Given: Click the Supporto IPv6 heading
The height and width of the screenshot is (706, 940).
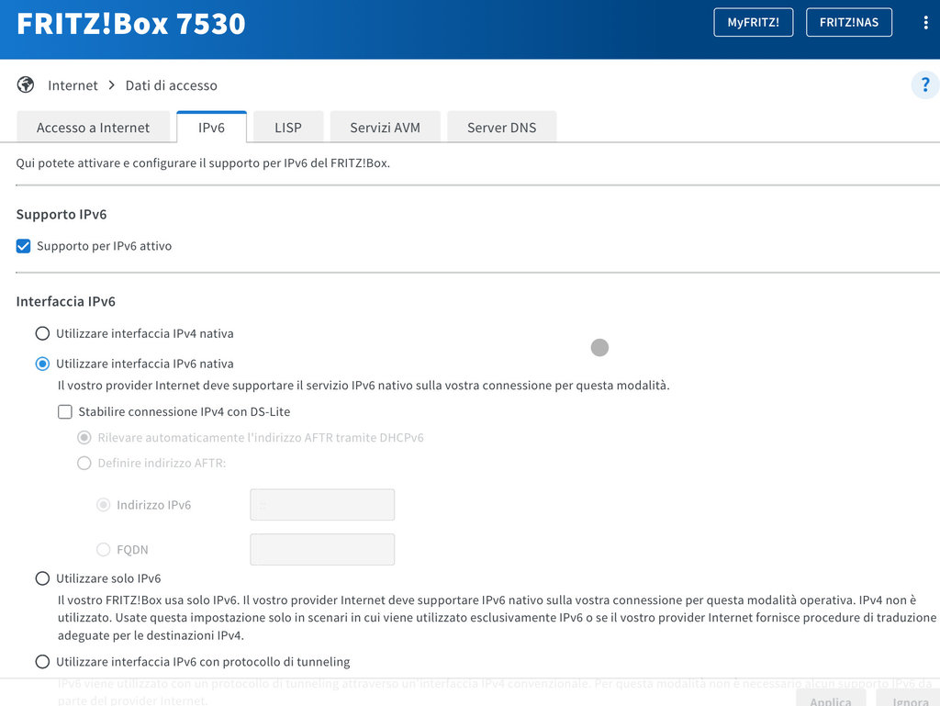Looking at the screenshot, I should click(x=62, y=215).
